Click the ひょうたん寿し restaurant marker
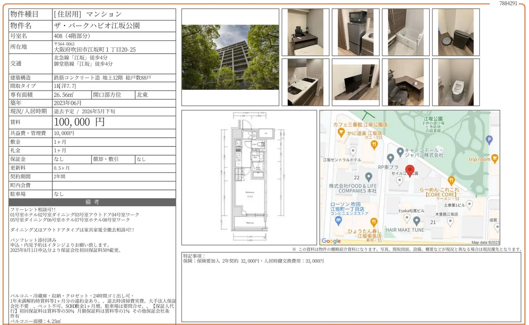The width and height of the screenshot is (529, 325). pos(374,222)
